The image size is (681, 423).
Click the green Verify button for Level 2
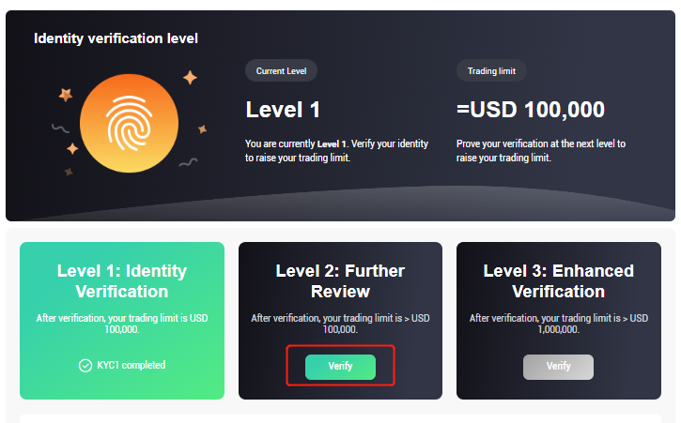pyautogui.click(x=340, y=367)
